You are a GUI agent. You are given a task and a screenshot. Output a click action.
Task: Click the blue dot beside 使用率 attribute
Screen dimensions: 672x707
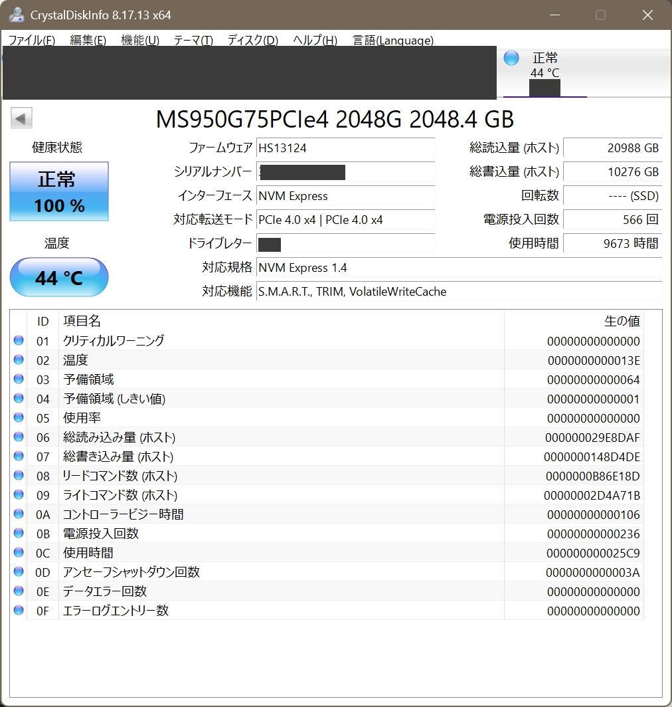coord(19,419)
